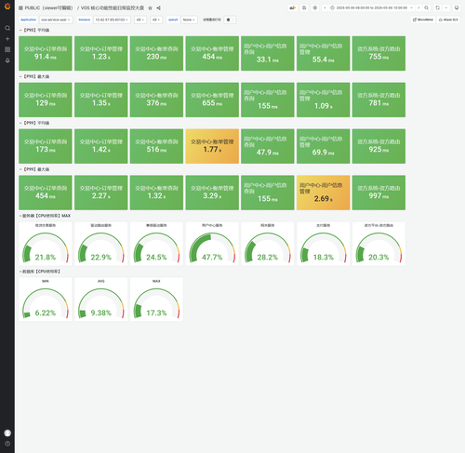Click the 755 ms stat panel

click(379, 53)
